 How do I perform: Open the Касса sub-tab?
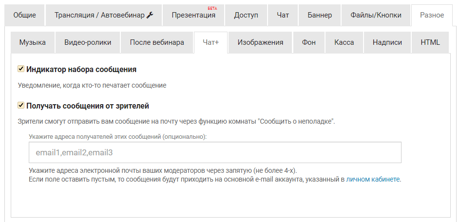click(x=344, y=42)
